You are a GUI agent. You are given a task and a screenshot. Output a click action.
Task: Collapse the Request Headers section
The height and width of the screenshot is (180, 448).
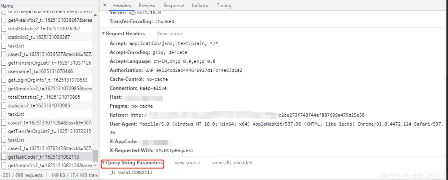click(x=103, y=34)
